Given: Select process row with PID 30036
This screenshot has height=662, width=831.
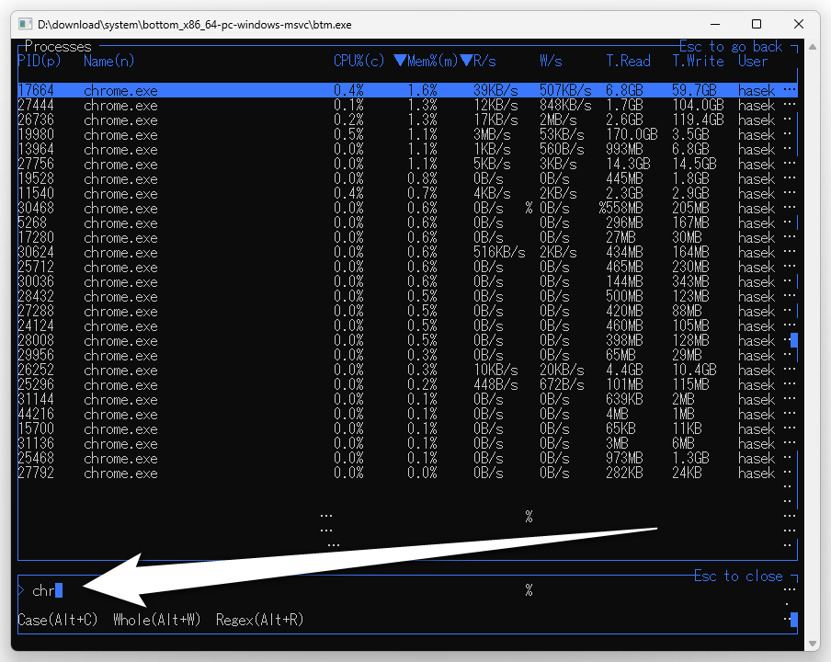Looking at the screenshot, I should tap(407, 281).
